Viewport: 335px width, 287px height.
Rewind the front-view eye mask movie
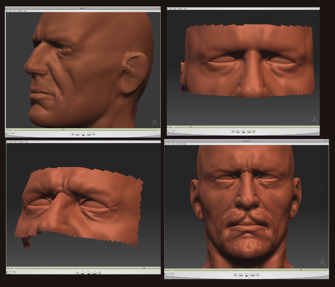[237, 132]
